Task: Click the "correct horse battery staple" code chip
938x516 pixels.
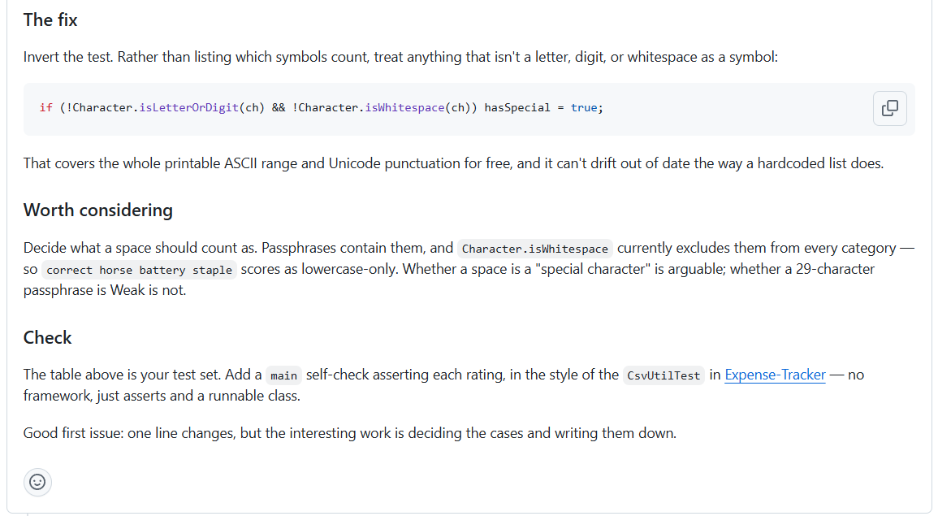Action: (x=140, y=270)
